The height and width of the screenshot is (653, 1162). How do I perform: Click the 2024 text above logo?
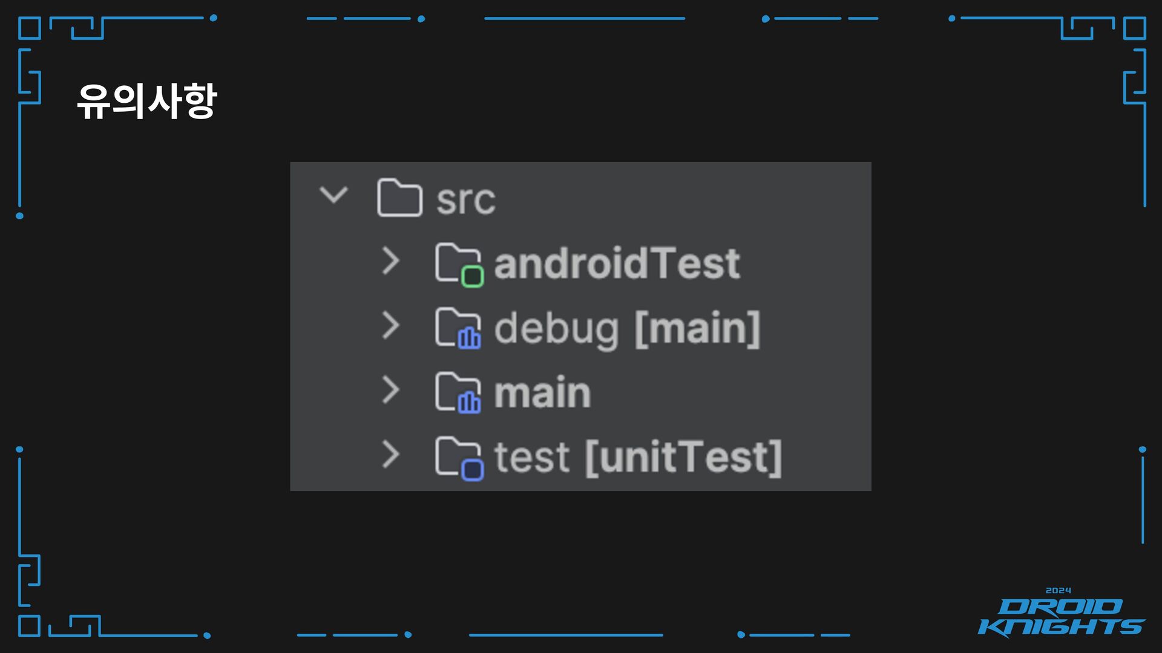[x=1059, y=590]
